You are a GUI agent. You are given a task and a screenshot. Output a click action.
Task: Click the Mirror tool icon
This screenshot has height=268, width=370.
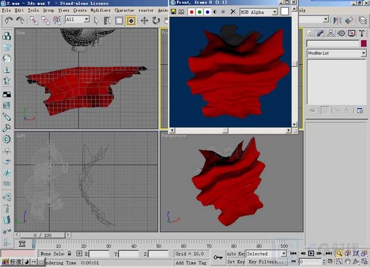(337, 21)
